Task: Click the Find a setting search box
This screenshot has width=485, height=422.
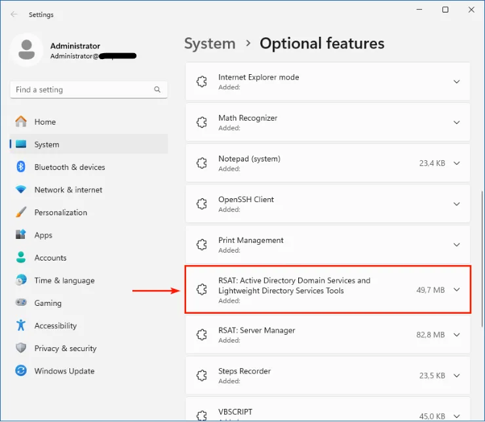Action: [82, 90]
